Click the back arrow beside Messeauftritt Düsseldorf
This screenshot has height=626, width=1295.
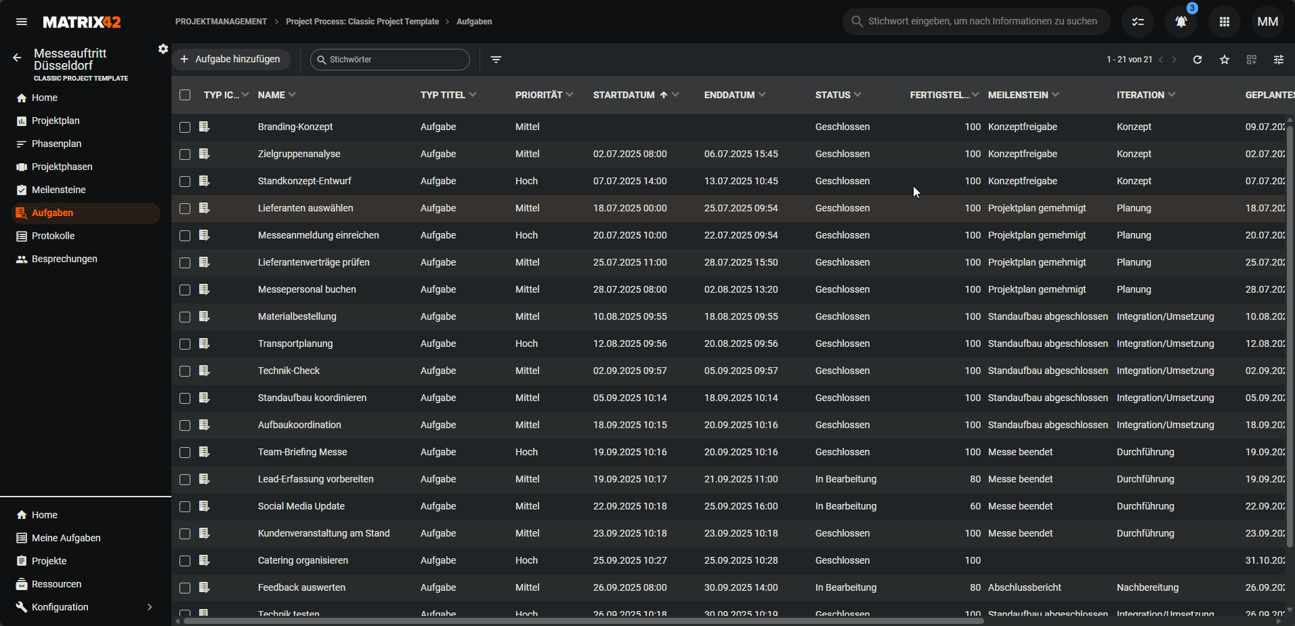click(17, 58)
